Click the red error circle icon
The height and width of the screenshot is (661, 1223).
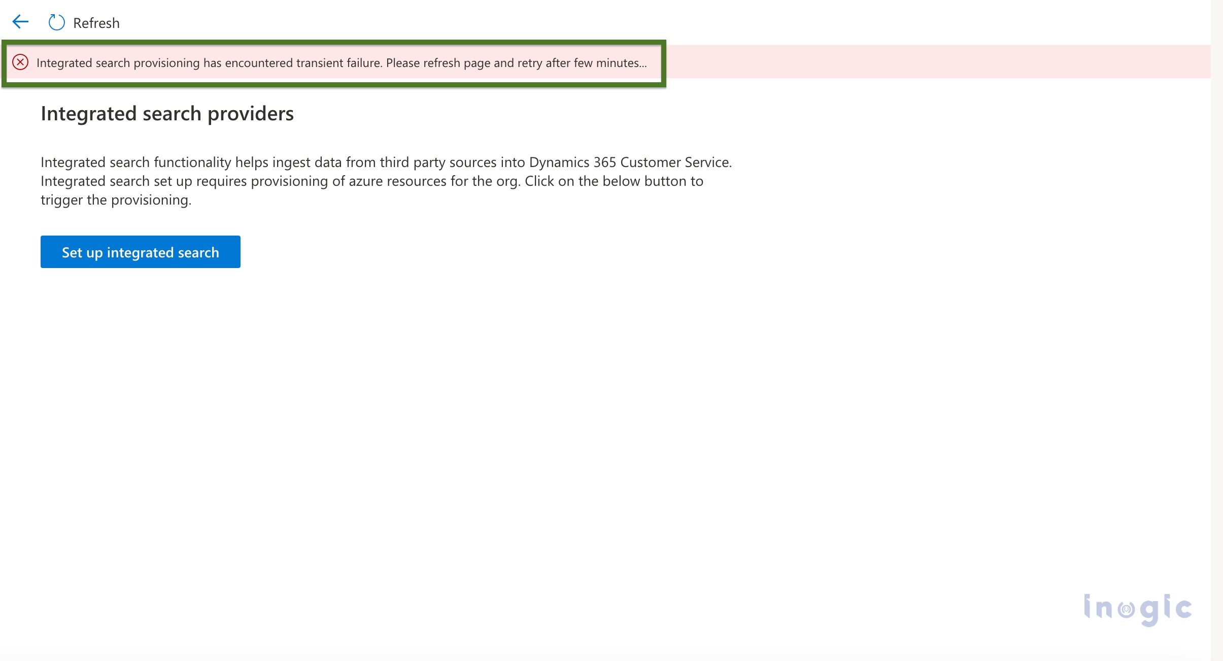(x=20, y=62)
